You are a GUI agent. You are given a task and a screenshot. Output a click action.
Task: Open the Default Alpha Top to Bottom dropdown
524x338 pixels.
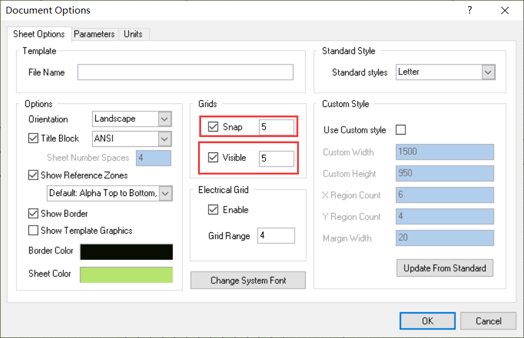pyautogui.click(x=109, y=194)
